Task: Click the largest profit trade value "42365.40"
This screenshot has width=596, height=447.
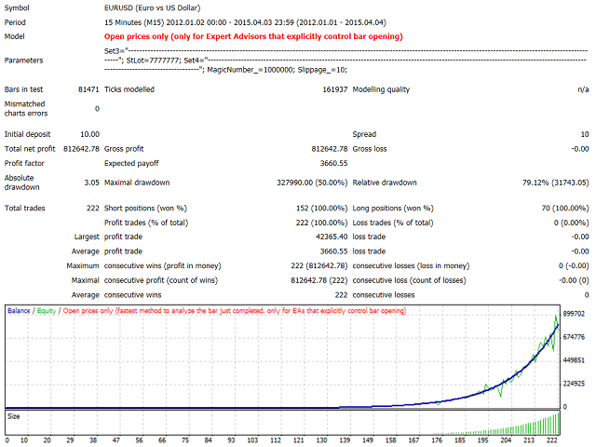Action: point(332,237)
